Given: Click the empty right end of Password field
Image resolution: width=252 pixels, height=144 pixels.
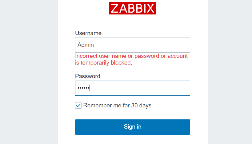Looking at the screenshot, I should point(178,88).
